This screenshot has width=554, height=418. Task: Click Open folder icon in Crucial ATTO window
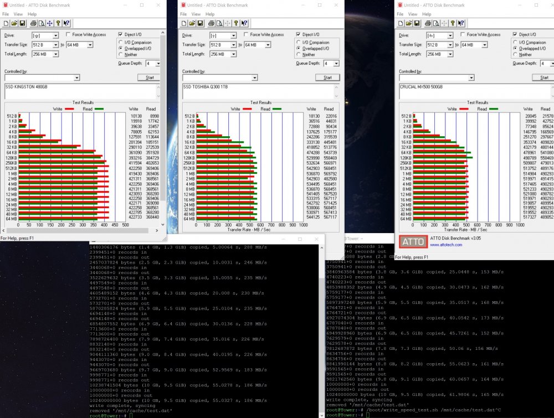[x=409, y=23]
